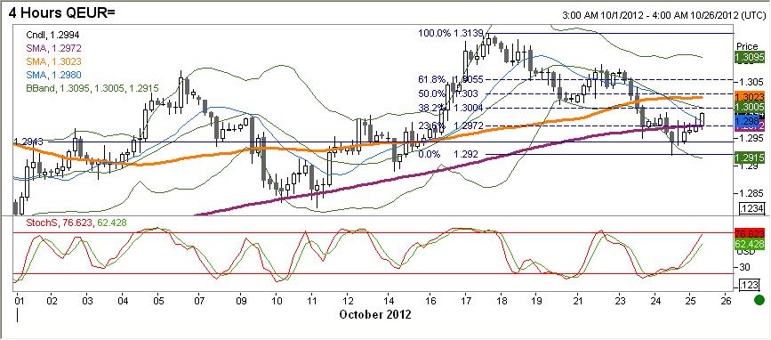This screenshot has width=771, height=340.
Task: Select the '61.8%' Fibonacci level label
Action: click(x=431, y=79)
